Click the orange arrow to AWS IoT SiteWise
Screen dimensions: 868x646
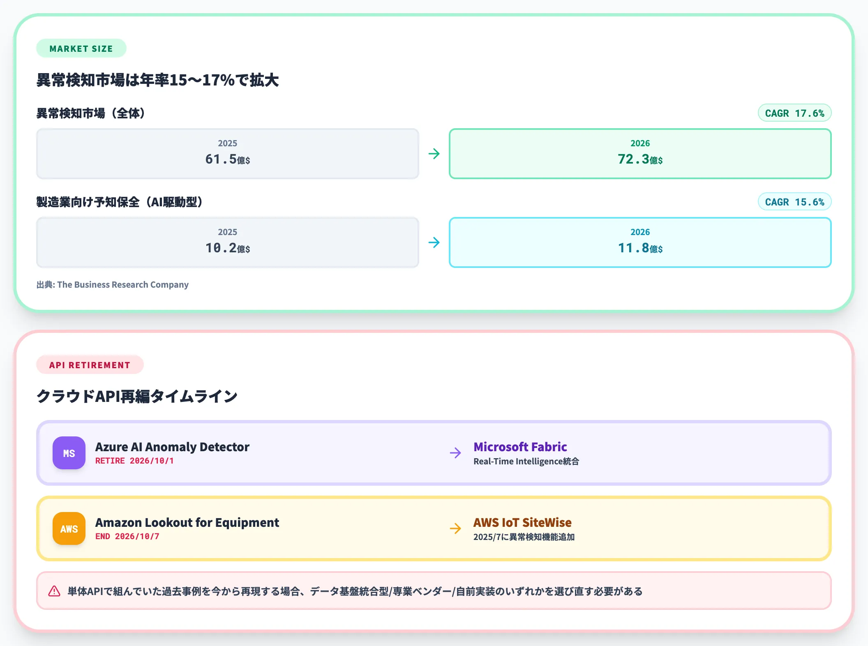(455, 528)
